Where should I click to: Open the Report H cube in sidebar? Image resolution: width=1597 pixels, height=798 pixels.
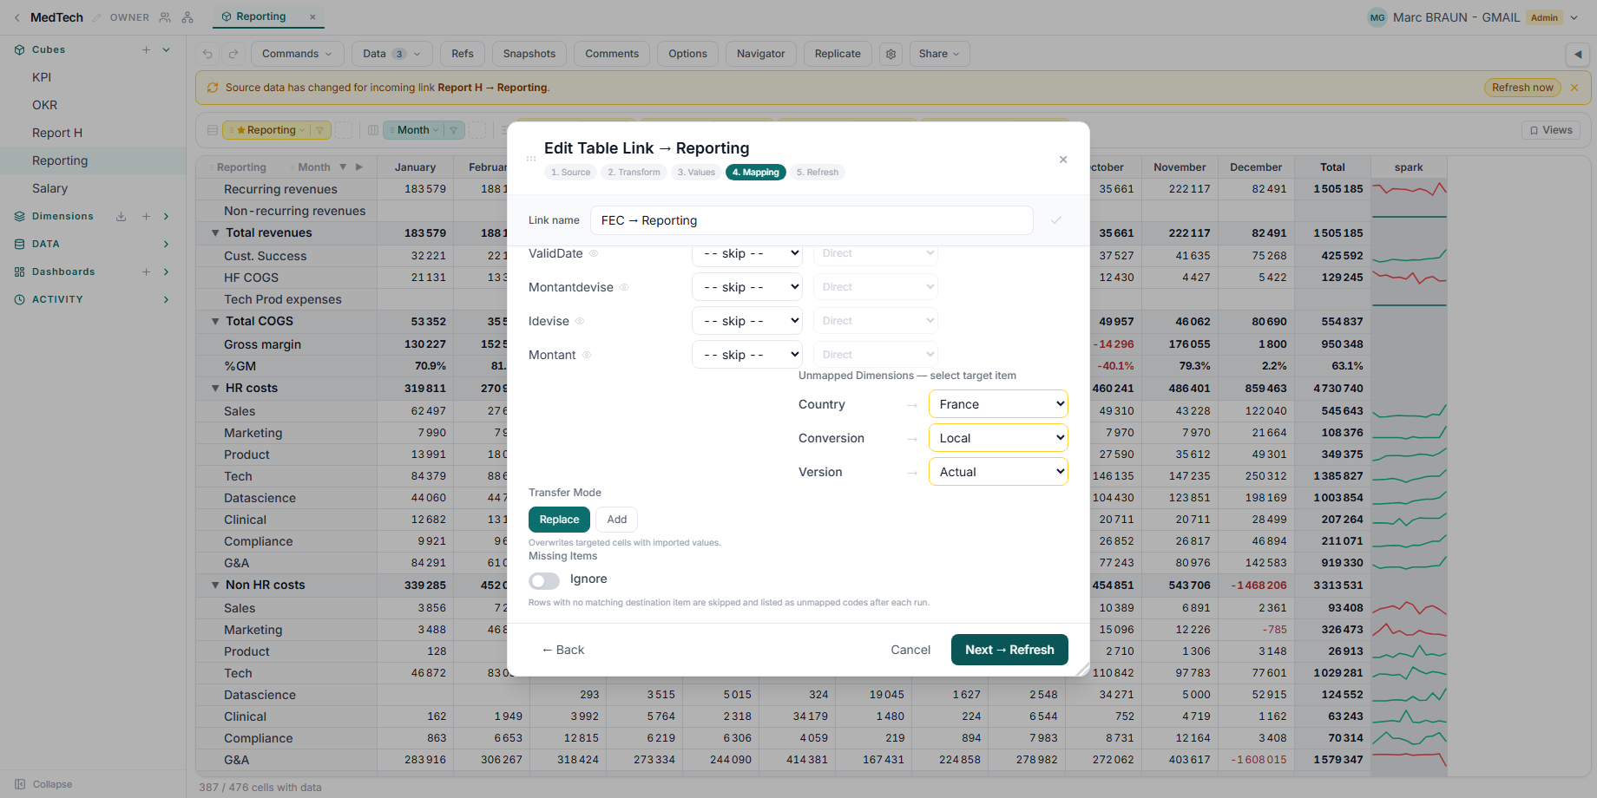coord(57,133)
